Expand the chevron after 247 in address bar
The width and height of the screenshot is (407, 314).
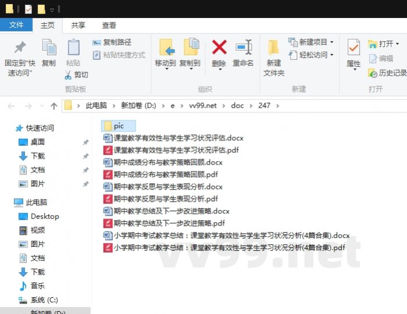(278, 106)
